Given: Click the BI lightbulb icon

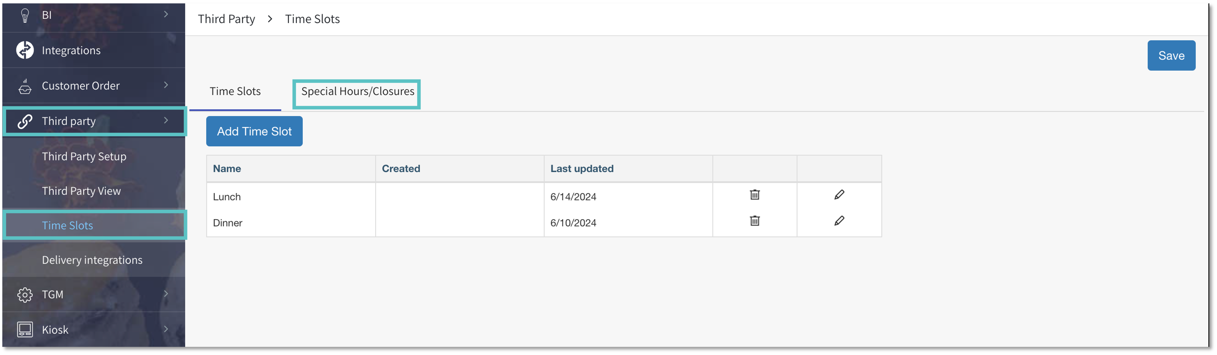Looking at the screenshot, I should (x=25, y=15).
